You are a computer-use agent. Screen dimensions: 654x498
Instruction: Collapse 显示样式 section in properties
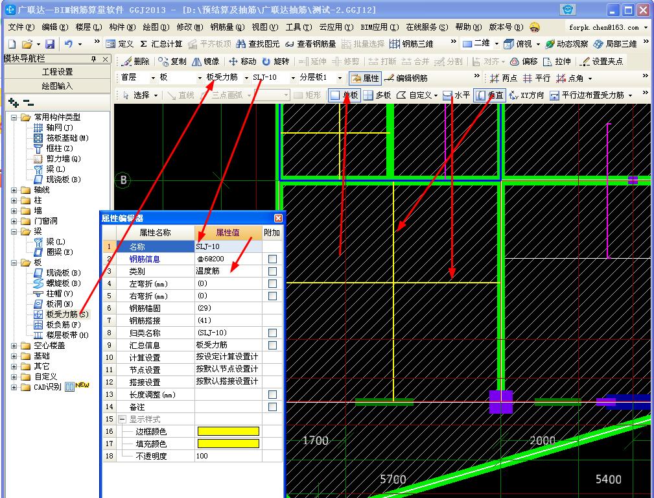pos(123,419)
